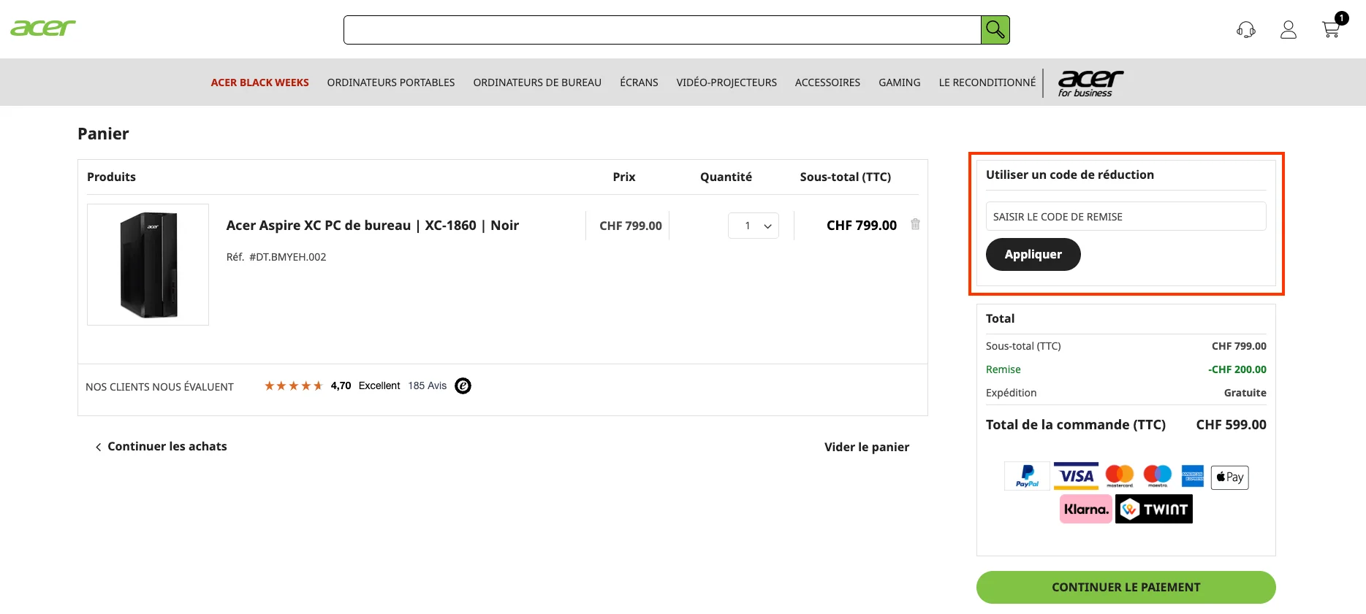Click the TWINT payment logo
Screen dimensions: 1366x614
[x=1154, y=509]
